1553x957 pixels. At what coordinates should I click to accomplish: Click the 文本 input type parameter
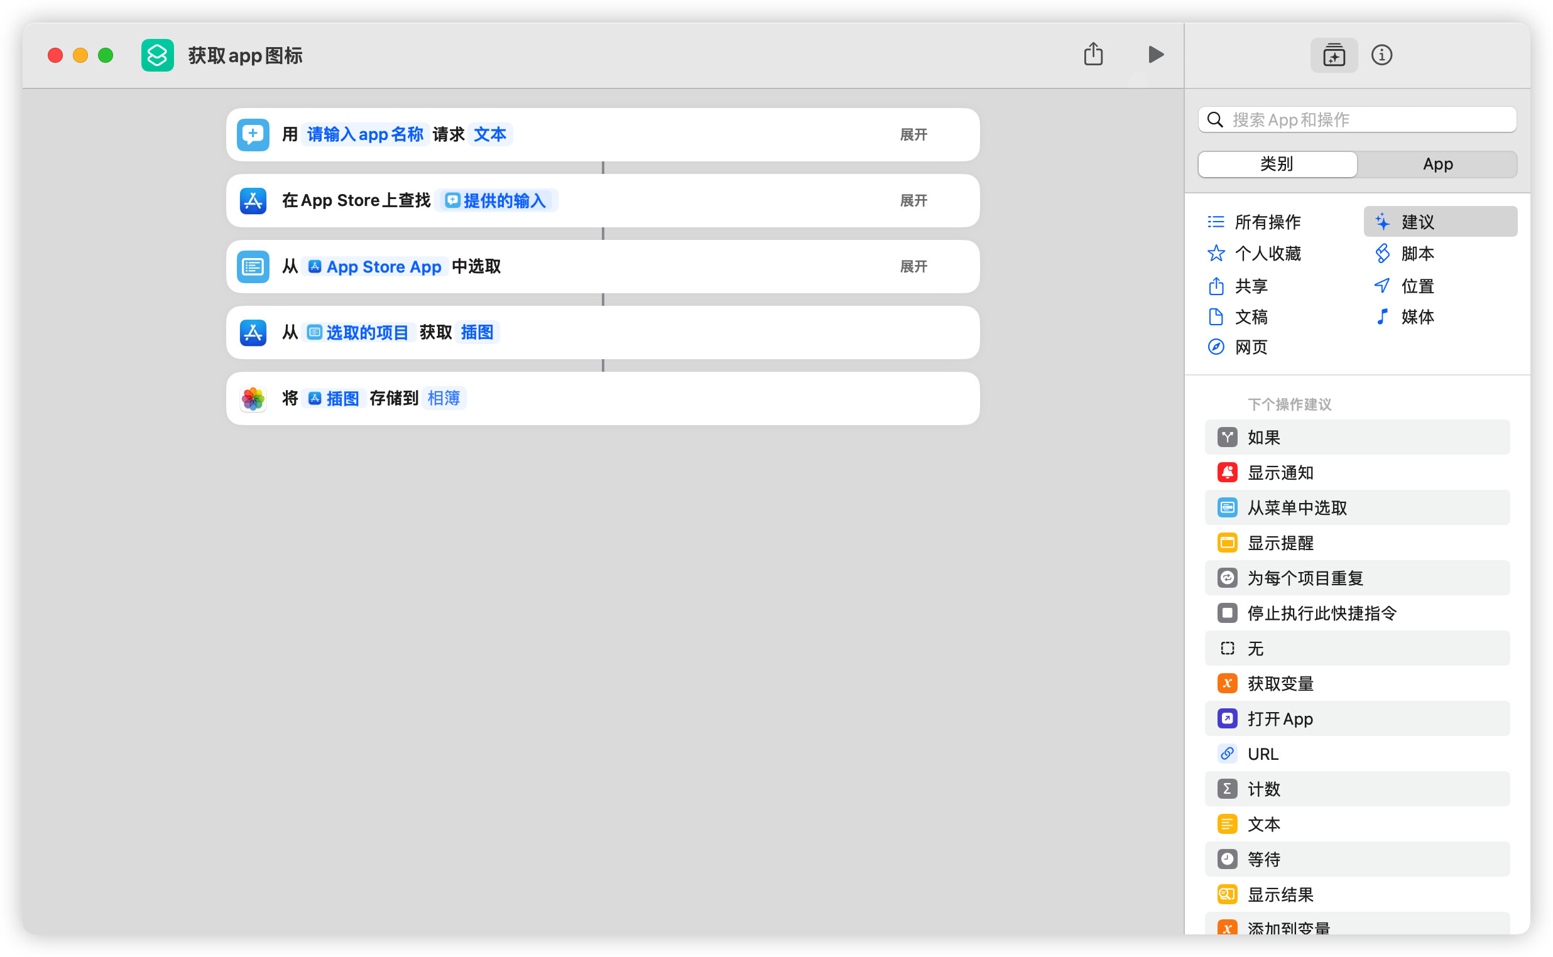[490, 135]
